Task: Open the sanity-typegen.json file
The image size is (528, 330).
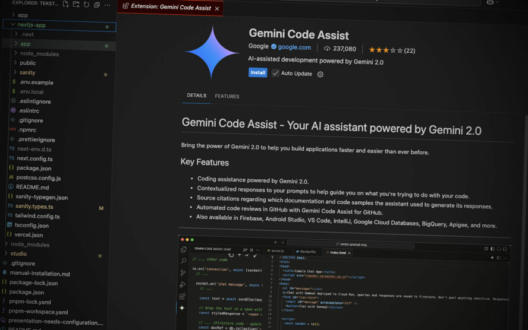Action: 42,197
